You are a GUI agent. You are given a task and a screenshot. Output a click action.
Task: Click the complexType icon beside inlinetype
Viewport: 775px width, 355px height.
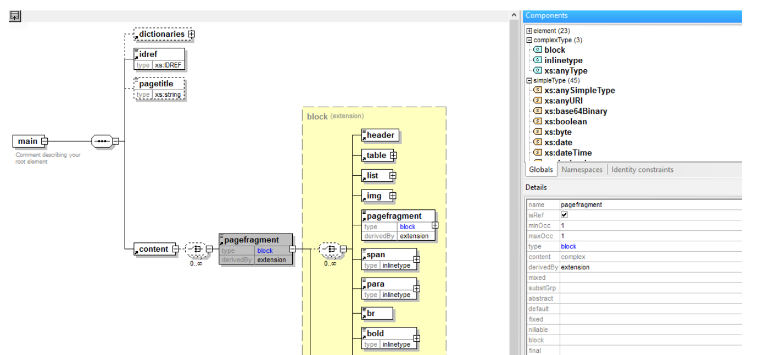538,60
